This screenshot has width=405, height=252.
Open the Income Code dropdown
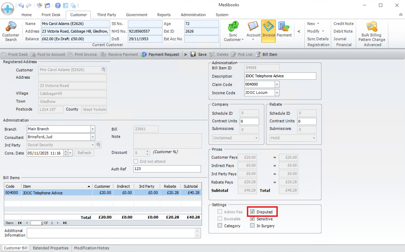[277, 93]
